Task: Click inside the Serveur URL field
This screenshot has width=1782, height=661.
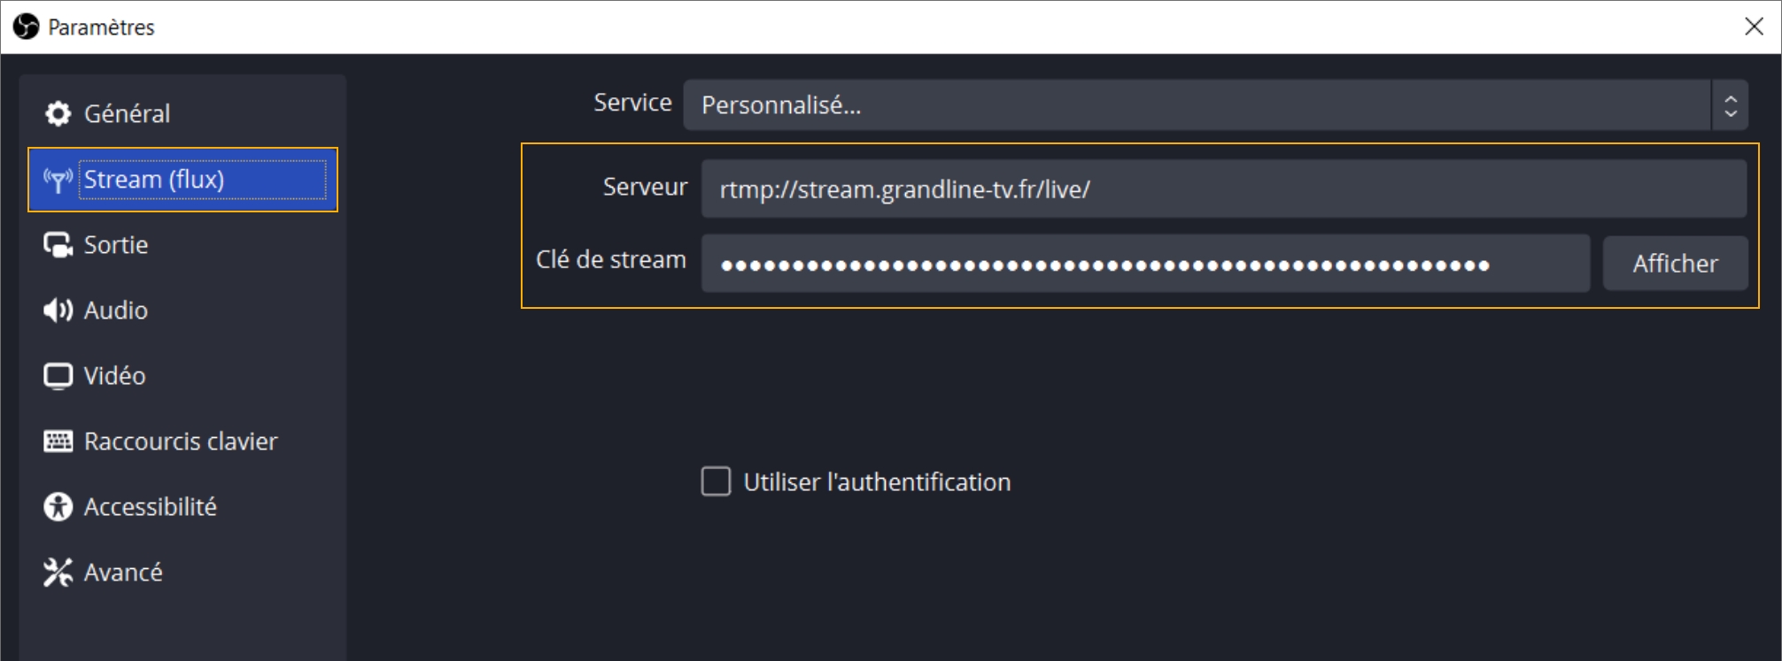Action: click(1222, 189)
